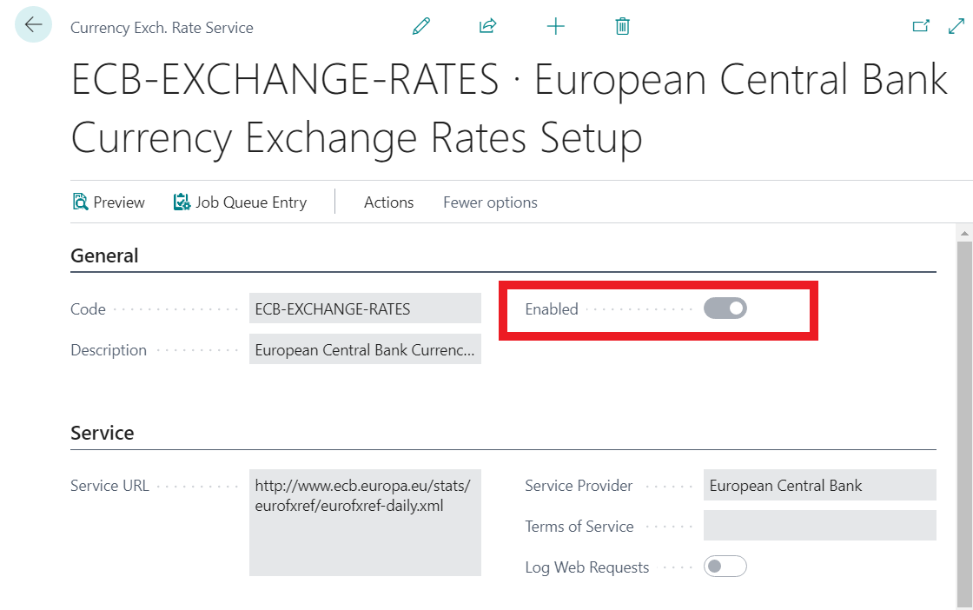Image resolution: width=973 pixels, height=610 pixels.
Task: Click the pencil edit icon
Action: coord(421,26)
